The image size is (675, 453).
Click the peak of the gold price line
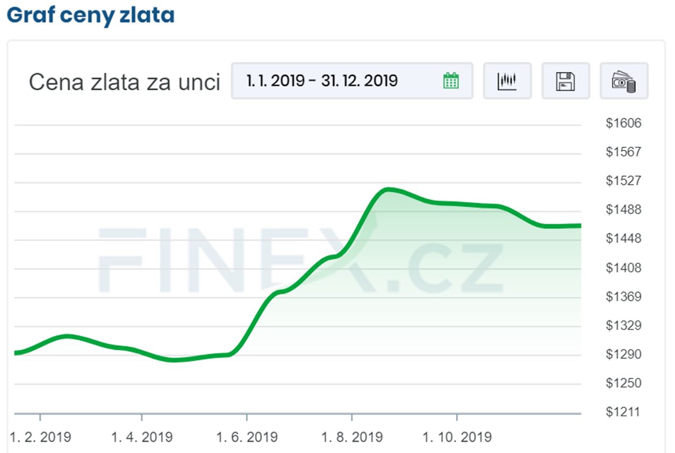click(x=387, y=189)
